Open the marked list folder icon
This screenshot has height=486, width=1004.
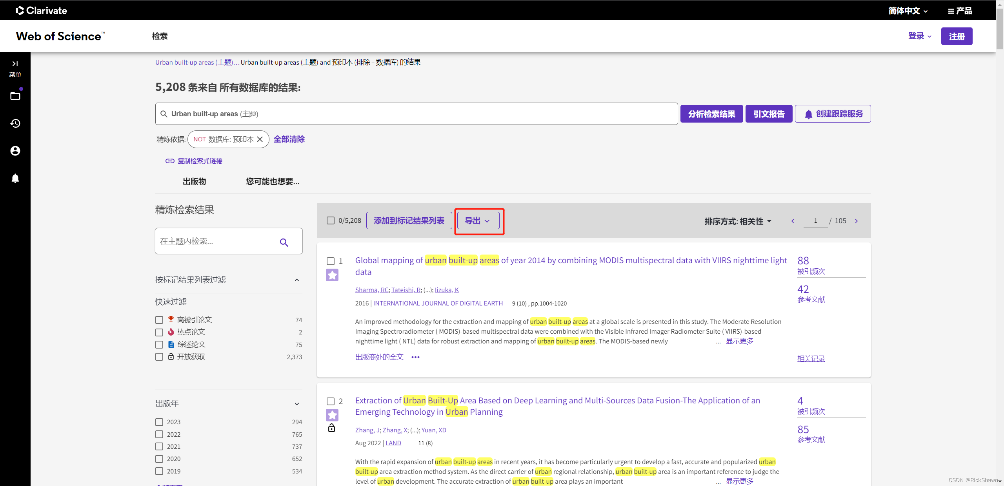point(15,96)
